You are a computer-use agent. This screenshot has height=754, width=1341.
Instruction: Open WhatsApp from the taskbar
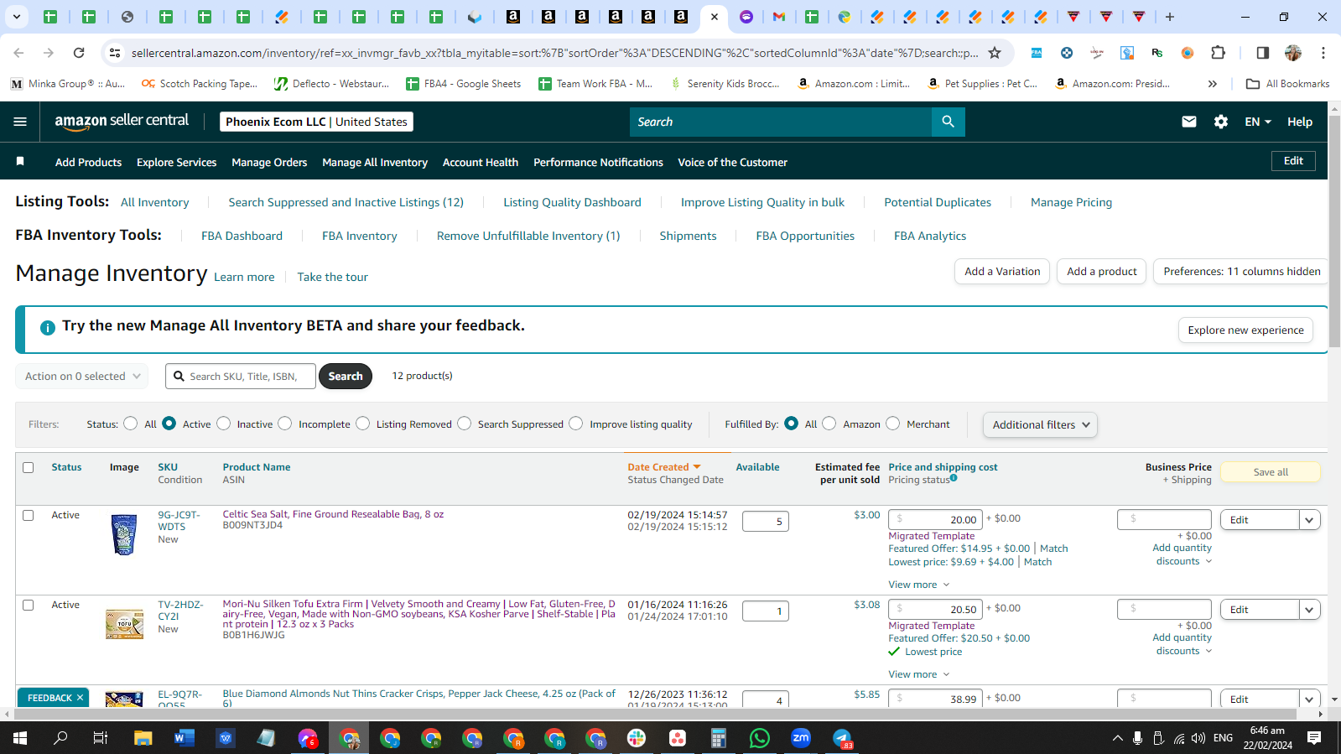(760, 738)
